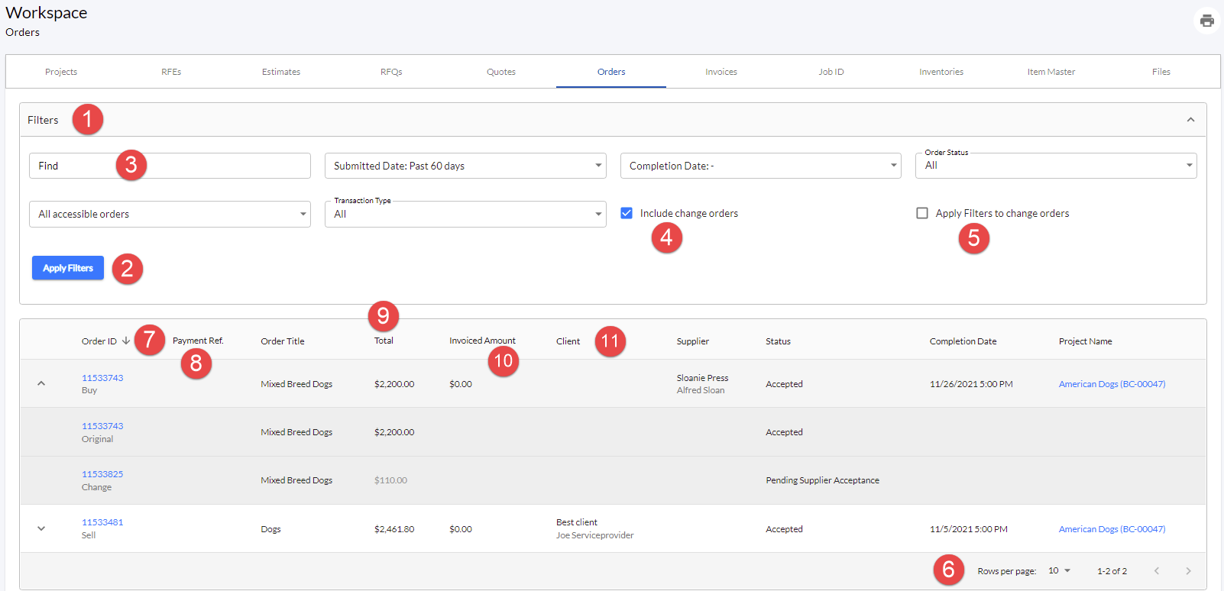Click Project Name column header
The image size is (1224, 591).
[x=1085, y=341]
